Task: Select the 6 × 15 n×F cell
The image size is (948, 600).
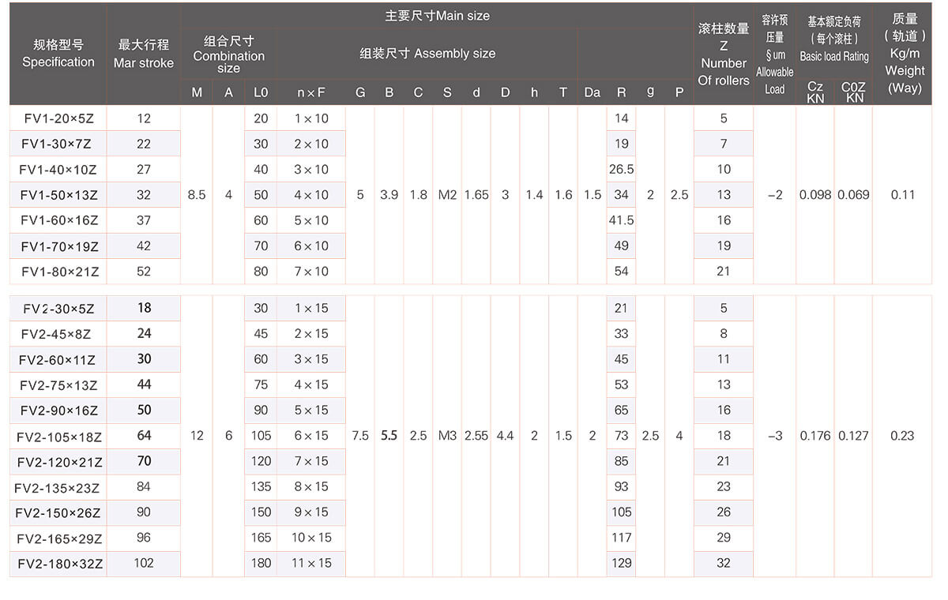Action: 311,436
